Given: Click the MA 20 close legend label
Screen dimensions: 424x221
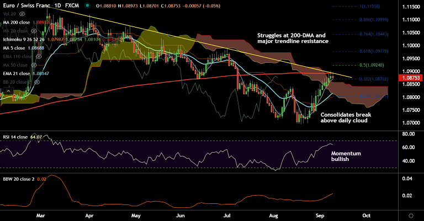Looking at the screenshot, I should 15,31.
